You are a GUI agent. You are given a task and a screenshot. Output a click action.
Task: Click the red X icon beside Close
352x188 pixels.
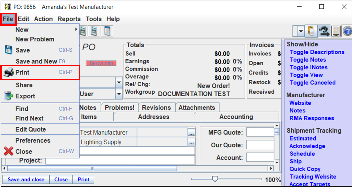tap(9, 151)
